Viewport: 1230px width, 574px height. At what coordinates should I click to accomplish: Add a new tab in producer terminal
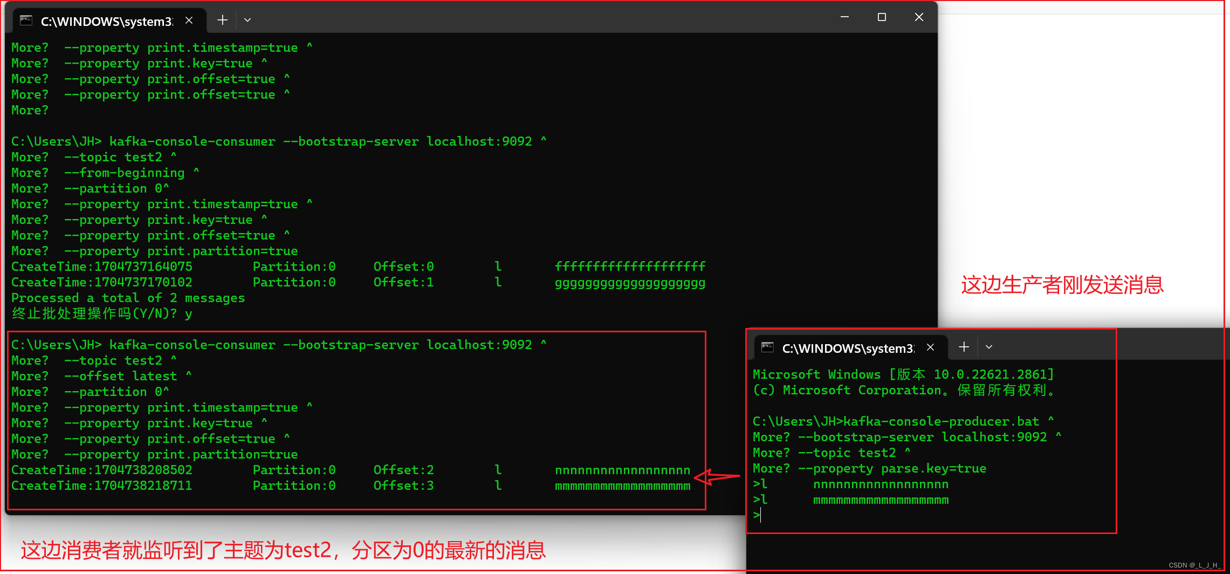[x=964, y=347]
